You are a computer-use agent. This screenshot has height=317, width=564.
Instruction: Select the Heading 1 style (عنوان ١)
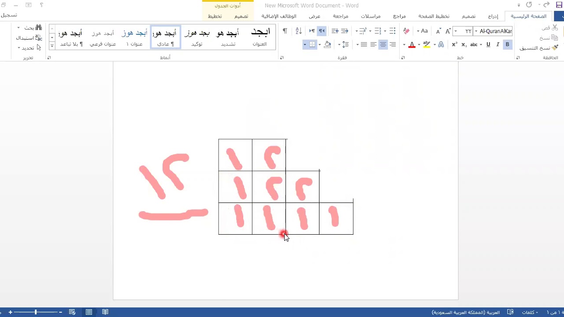point(134,37)
